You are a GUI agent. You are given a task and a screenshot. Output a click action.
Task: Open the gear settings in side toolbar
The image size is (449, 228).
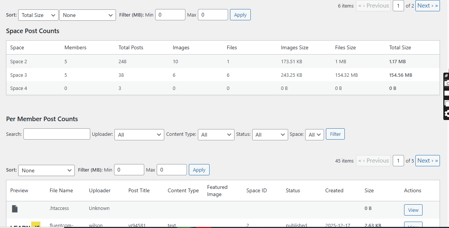tap(447, 114)
